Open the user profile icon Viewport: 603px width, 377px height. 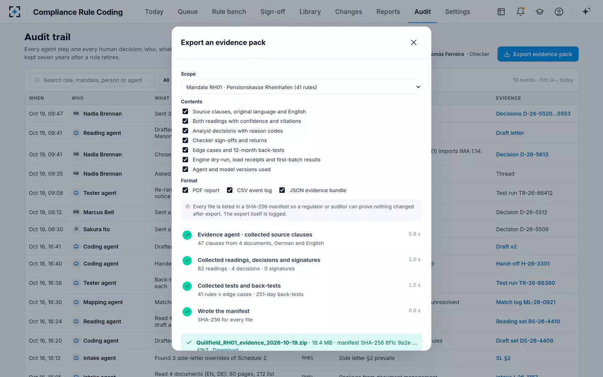click(559, 12)
